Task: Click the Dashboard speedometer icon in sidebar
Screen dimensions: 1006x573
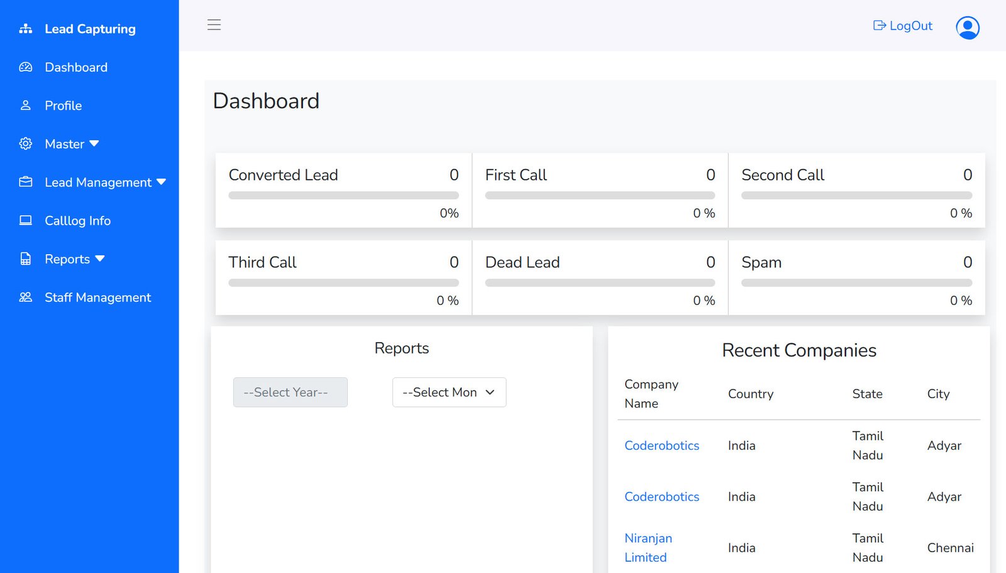Action: [26, 67]
